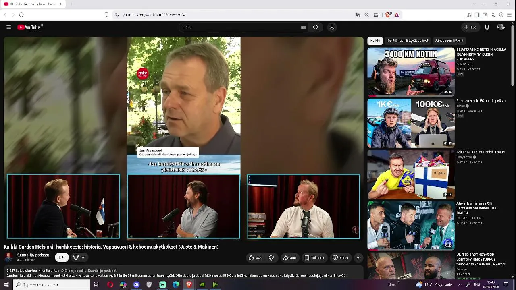Screen dimensions: 516x290
Task: Click the Windows taskbar search box
Action: point(51,285)
